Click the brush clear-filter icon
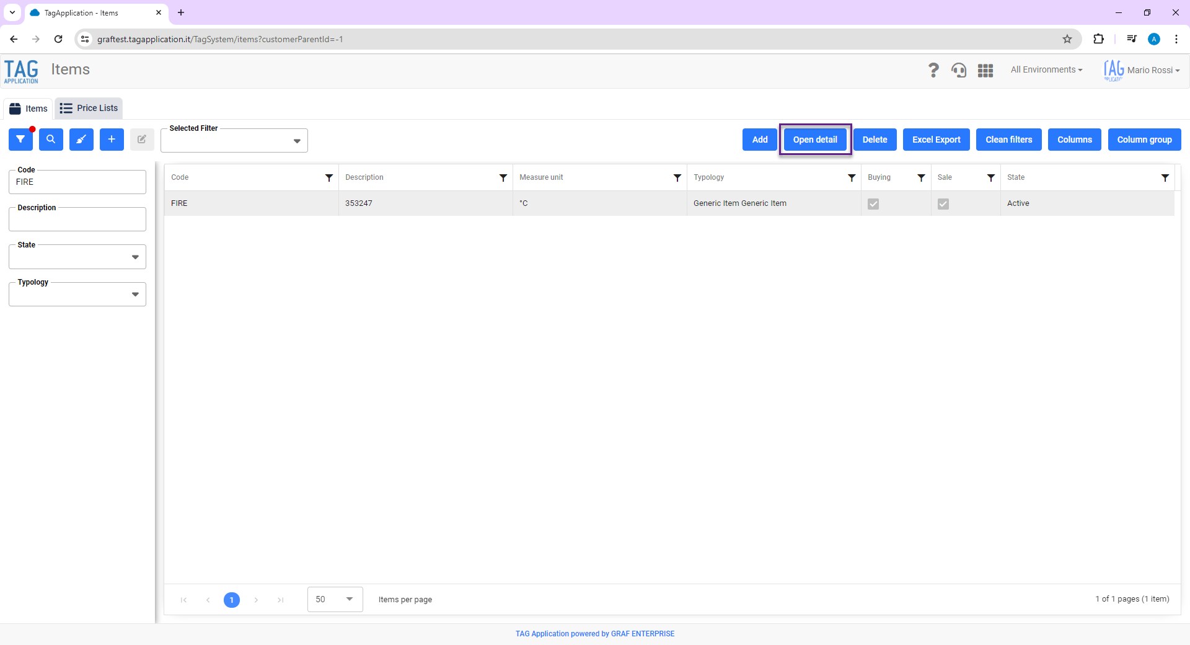 click(81, 140)
